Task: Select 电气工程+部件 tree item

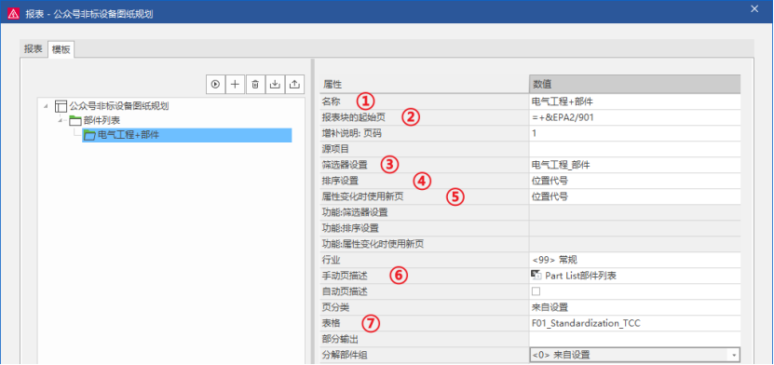Action: [187, 135]
